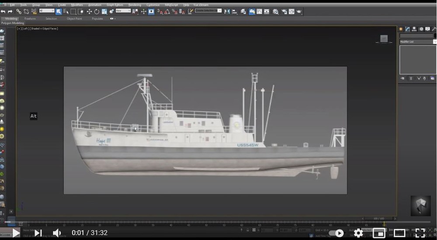This screenshot has width=437, height=240.
Task: Pick the Select and Scale tool
Action: [104, 11]
